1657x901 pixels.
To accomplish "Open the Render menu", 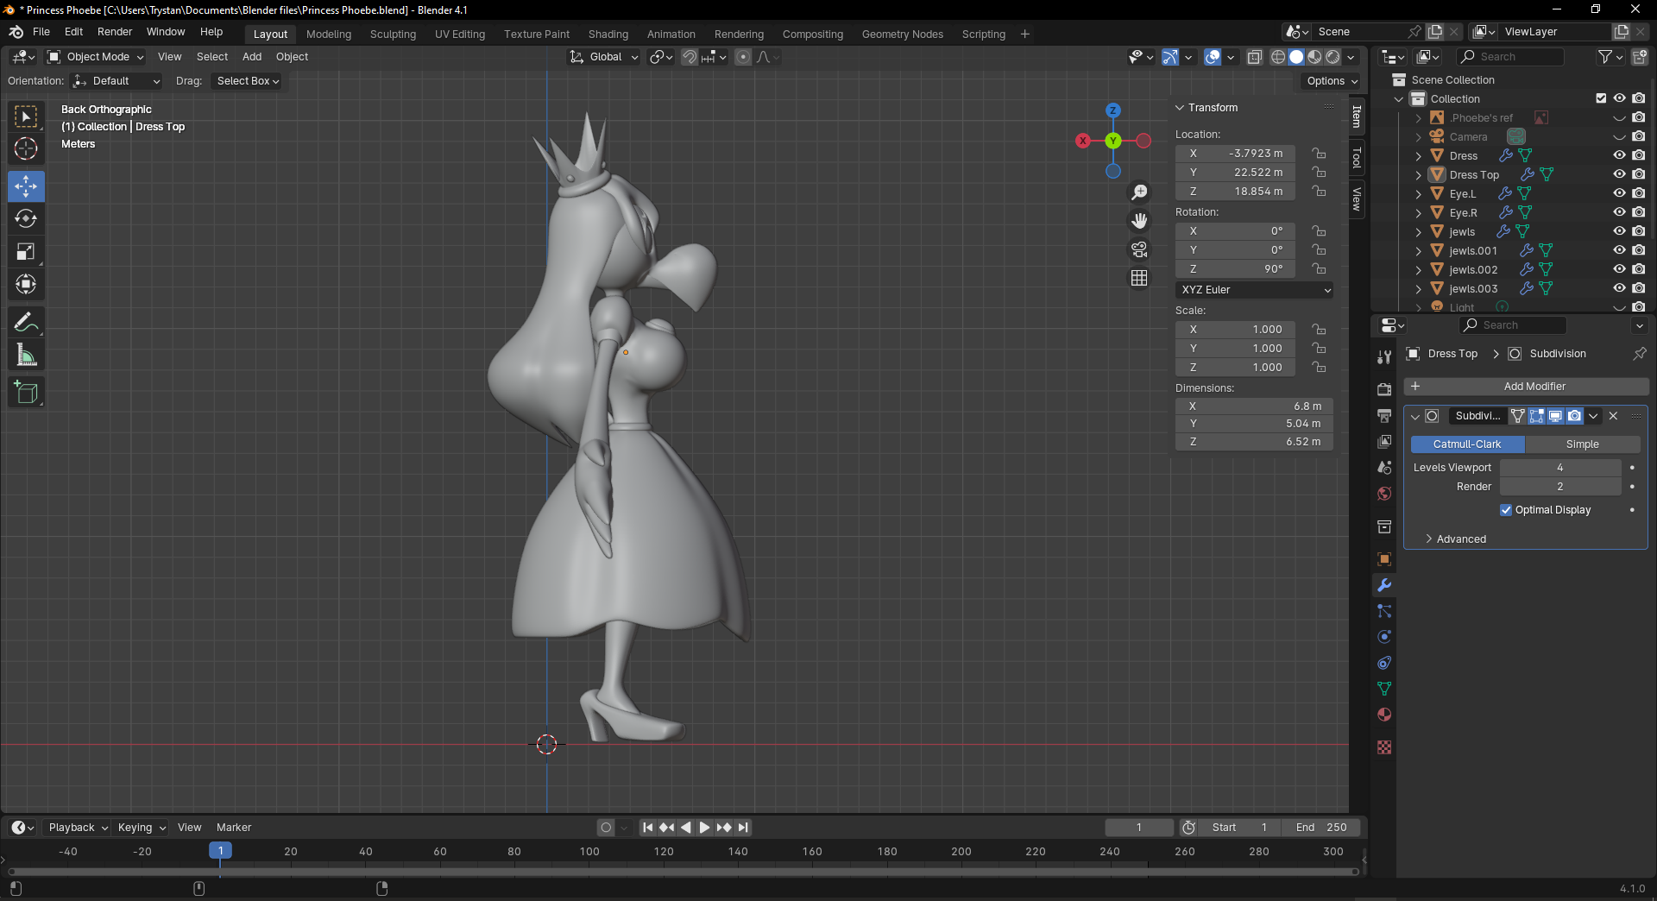I will 115,32.
